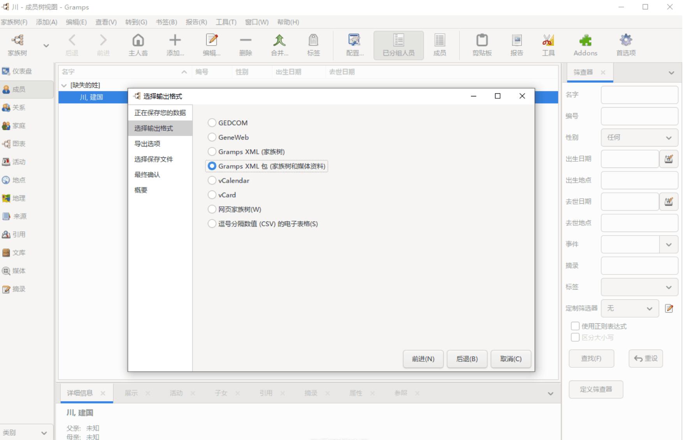Open the 标签 filter dropdown
Viewport: 683px width, 440px height.
639,287
